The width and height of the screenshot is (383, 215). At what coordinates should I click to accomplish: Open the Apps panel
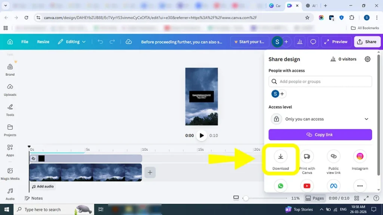(10, 151)
